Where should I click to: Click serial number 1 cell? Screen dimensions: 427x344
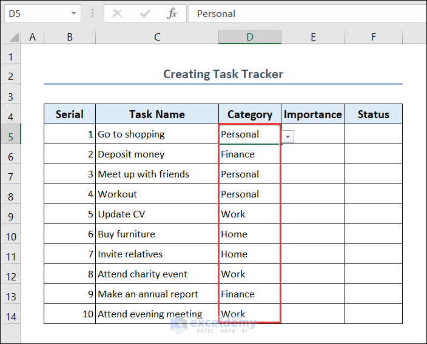[70, 134]
